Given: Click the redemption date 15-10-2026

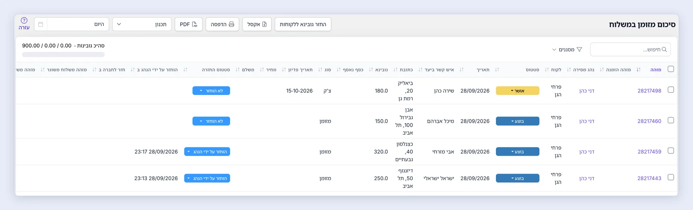Looking at the screenshot, I should pos(299,91).
